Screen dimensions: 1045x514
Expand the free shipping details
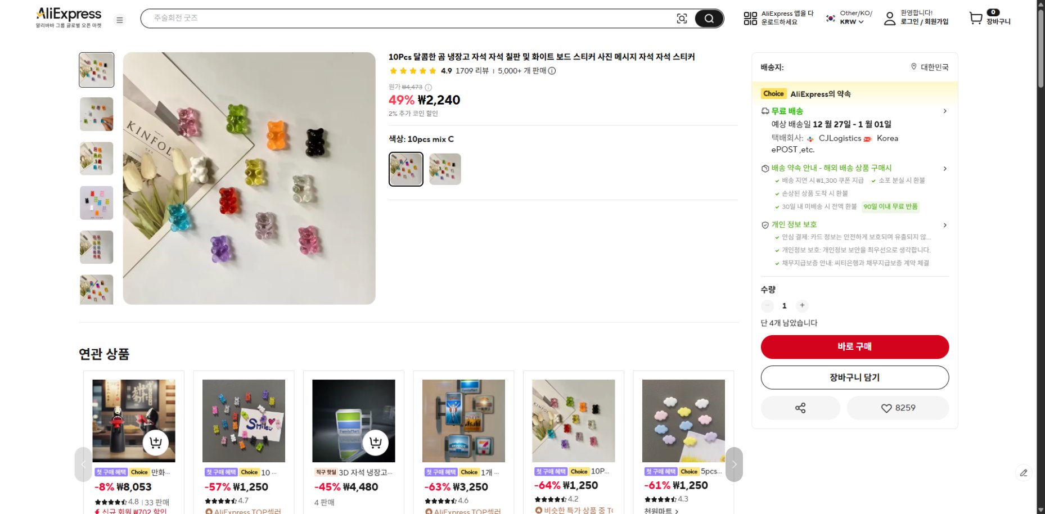click(x=945, y=111)
